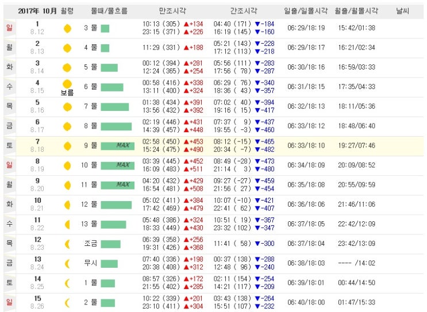The width and height of the screenshot is (427, 312).
Task: Click low tide time 08:49 (-28)
Action: point(232,161)
